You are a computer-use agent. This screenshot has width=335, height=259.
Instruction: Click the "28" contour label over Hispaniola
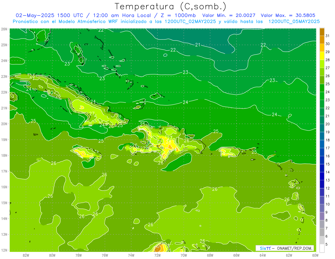coord(169,142)
